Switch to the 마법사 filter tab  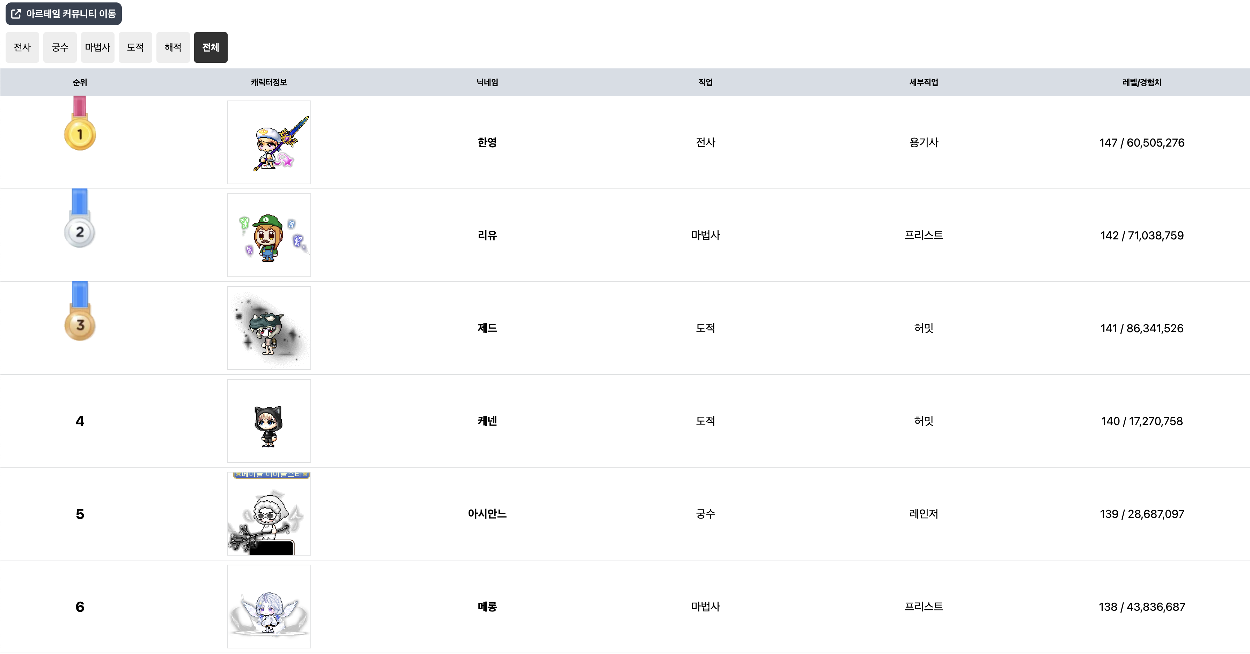[x=97, y=47]
